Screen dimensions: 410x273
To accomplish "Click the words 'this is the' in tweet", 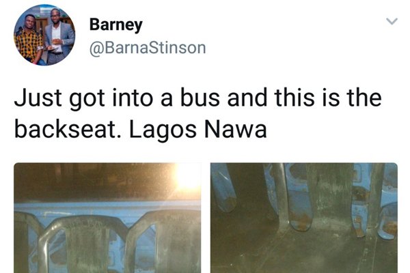I will [x=328, y=98].
